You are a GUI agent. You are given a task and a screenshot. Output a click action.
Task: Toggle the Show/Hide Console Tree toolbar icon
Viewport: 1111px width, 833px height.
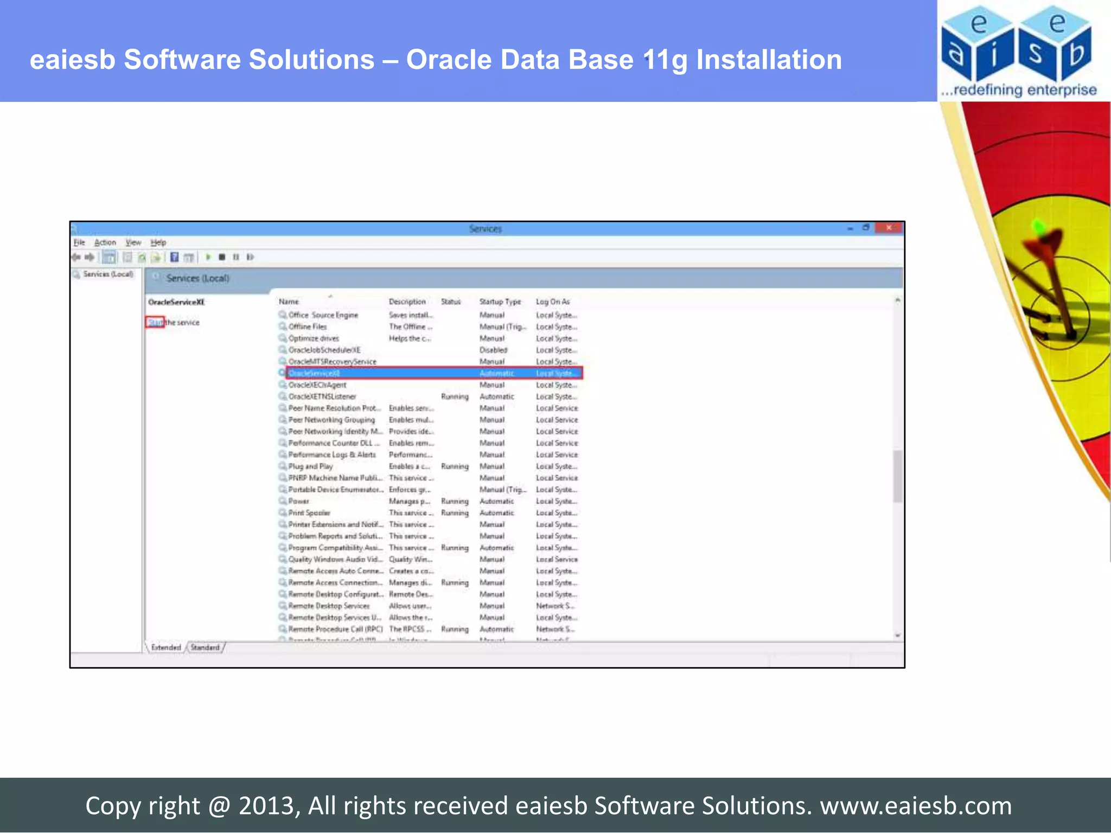pos(109,257)
